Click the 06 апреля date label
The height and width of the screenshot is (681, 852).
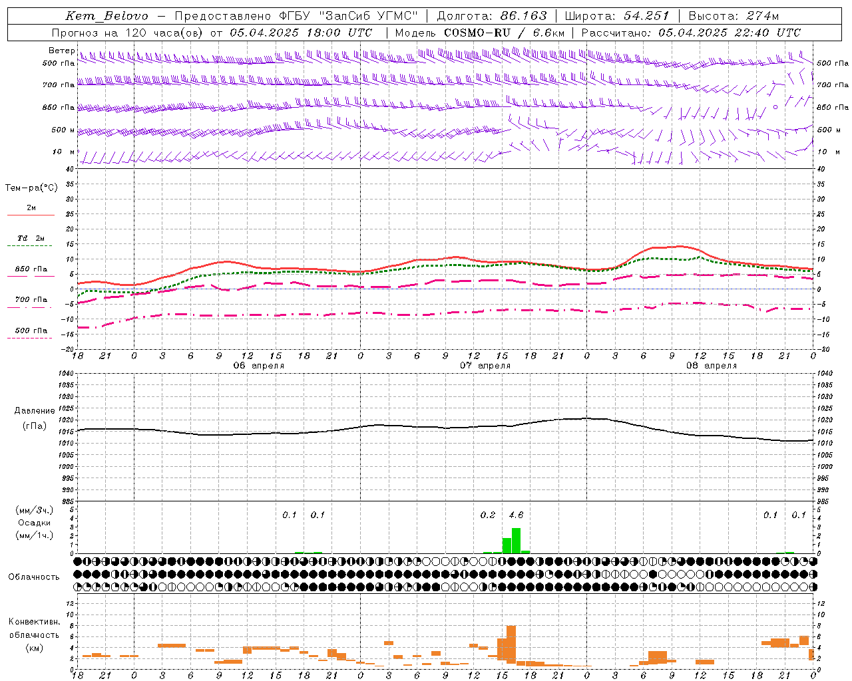pyautogui.click(x=258, y=366)
